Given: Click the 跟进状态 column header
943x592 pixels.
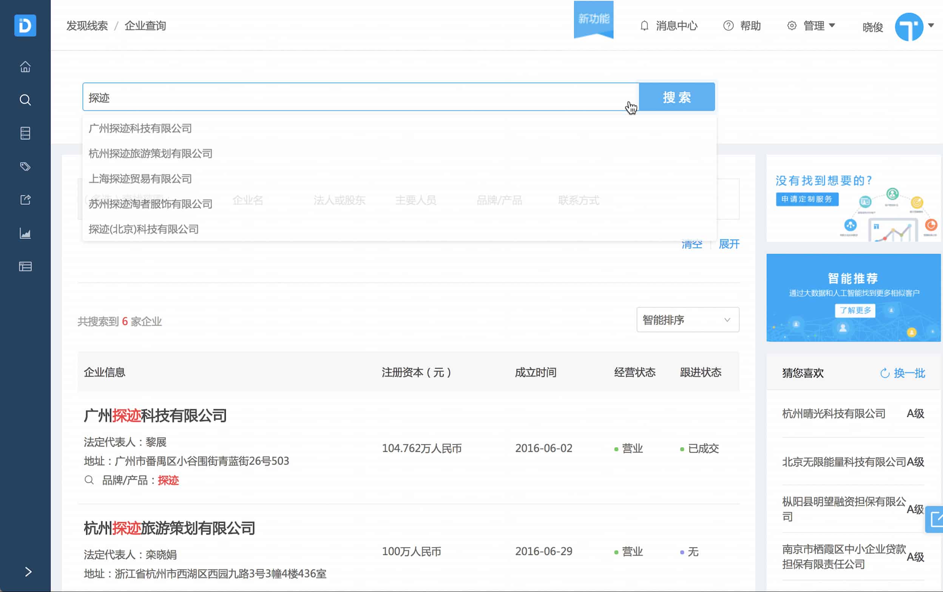Looking at the screenshot, I should [x=701, y=373].
